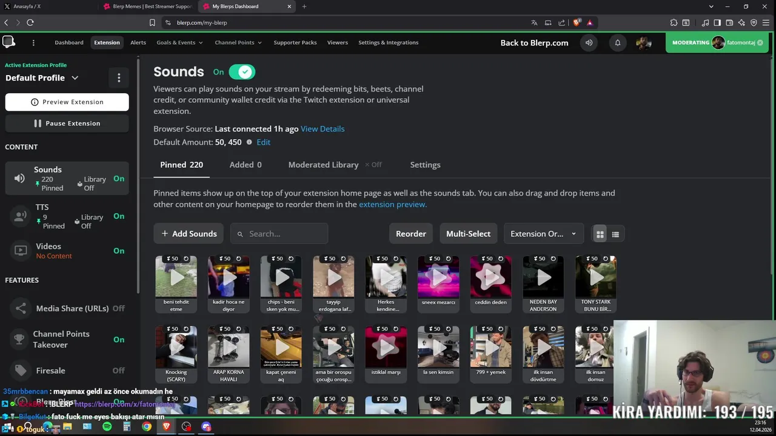The image size is (776, 436).
Task: Open OBS Studio from the taskbar
Action: click(x=186, y=426)
